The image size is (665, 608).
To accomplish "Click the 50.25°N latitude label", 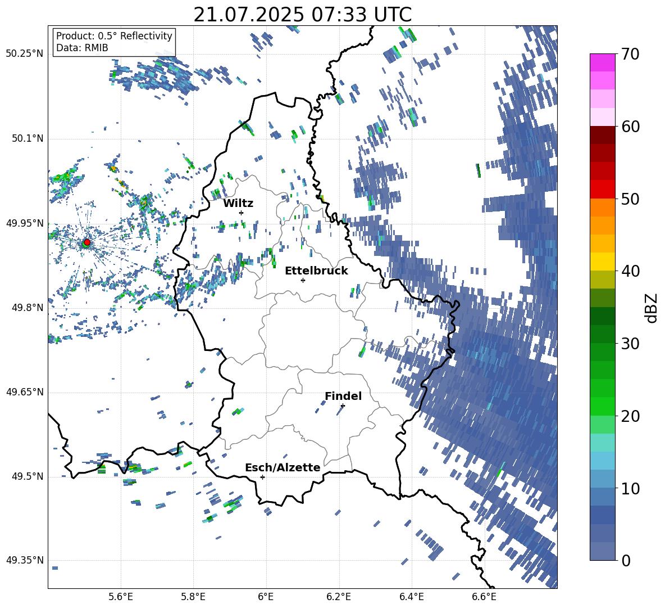I will 25,54.
